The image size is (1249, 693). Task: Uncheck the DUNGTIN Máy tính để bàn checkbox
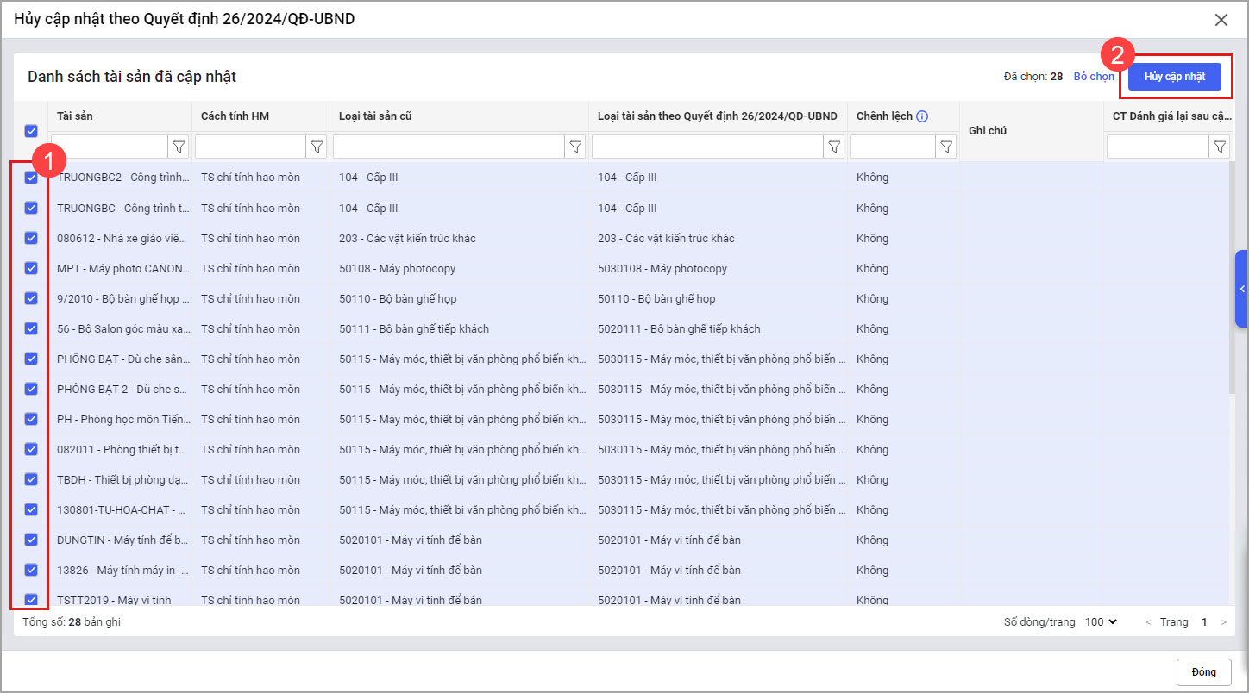(x=31, y=540)
